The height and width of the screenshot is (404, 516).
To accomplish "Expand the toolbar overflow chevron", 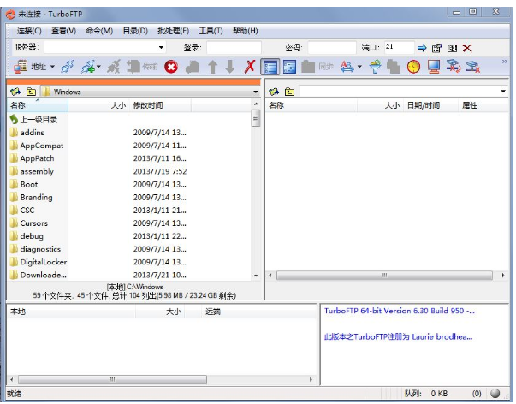I will tap(505, 62).
